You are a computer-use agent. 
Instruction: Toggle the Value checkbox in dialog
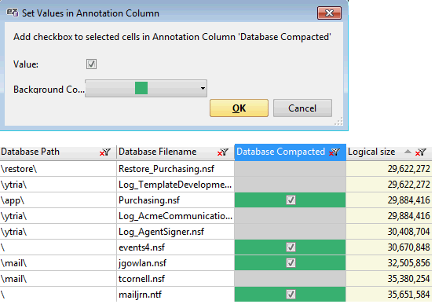pos(91,64)
